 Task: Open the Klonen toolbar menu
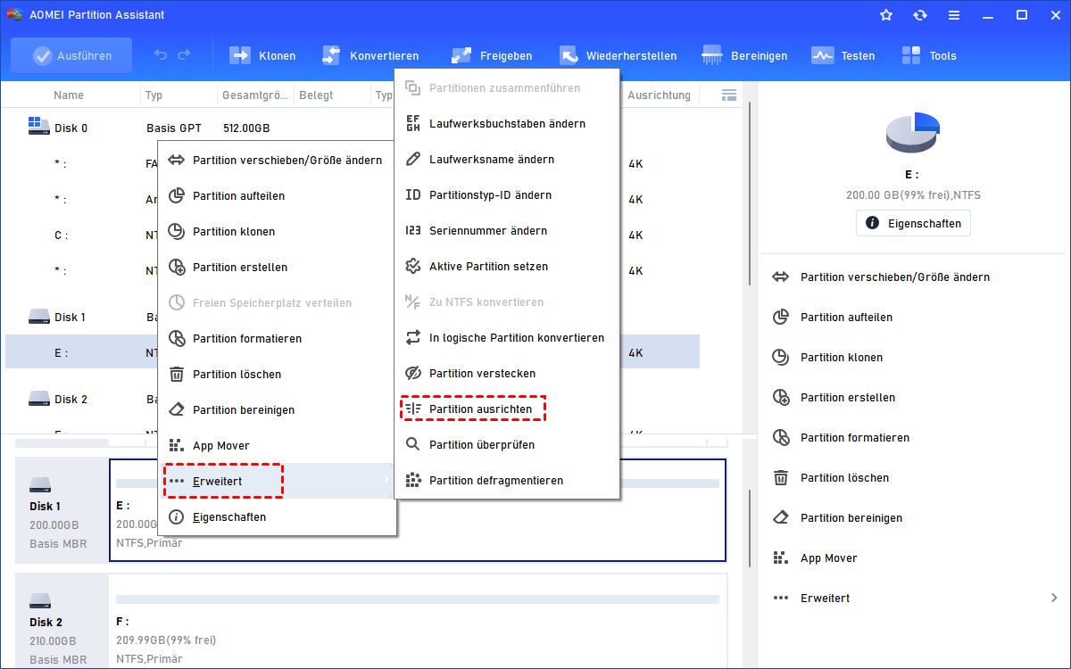point(262,55)
